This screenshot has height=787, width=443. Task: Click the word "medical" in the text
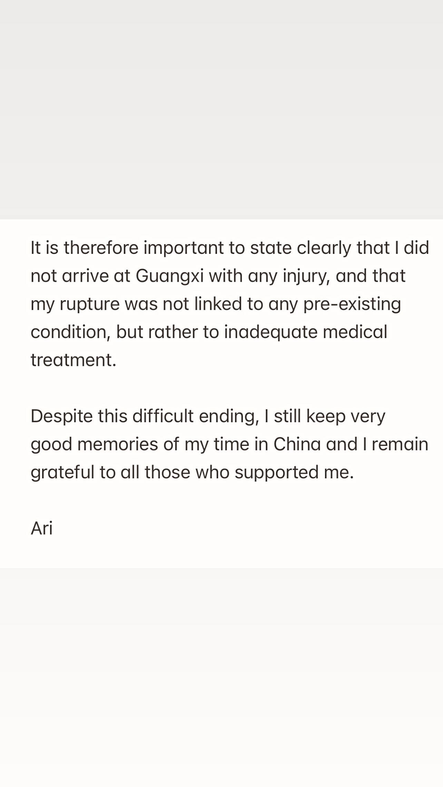(x=355, y=332)
